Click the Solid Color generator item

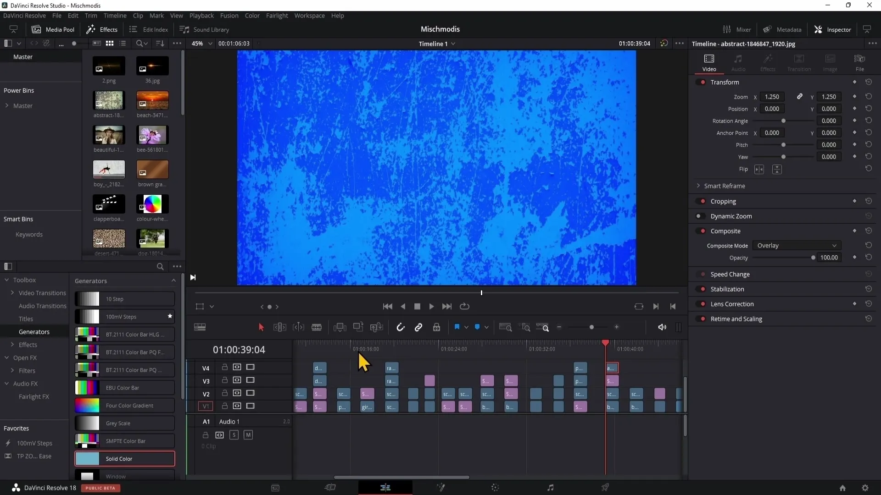[125, 458]
